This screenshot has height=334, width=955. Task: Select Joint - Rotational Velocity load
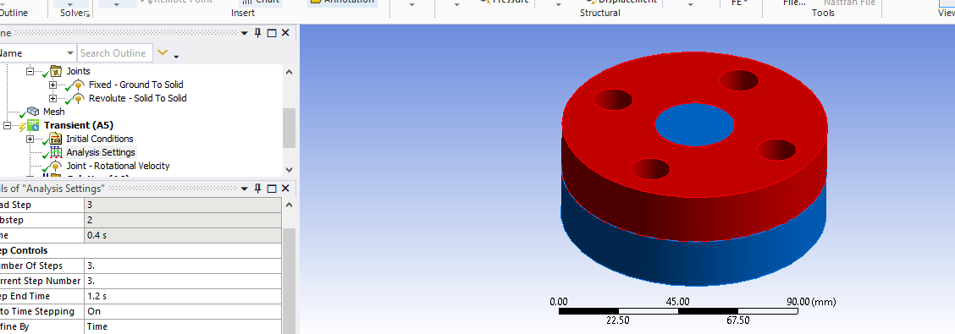[118, 166]
